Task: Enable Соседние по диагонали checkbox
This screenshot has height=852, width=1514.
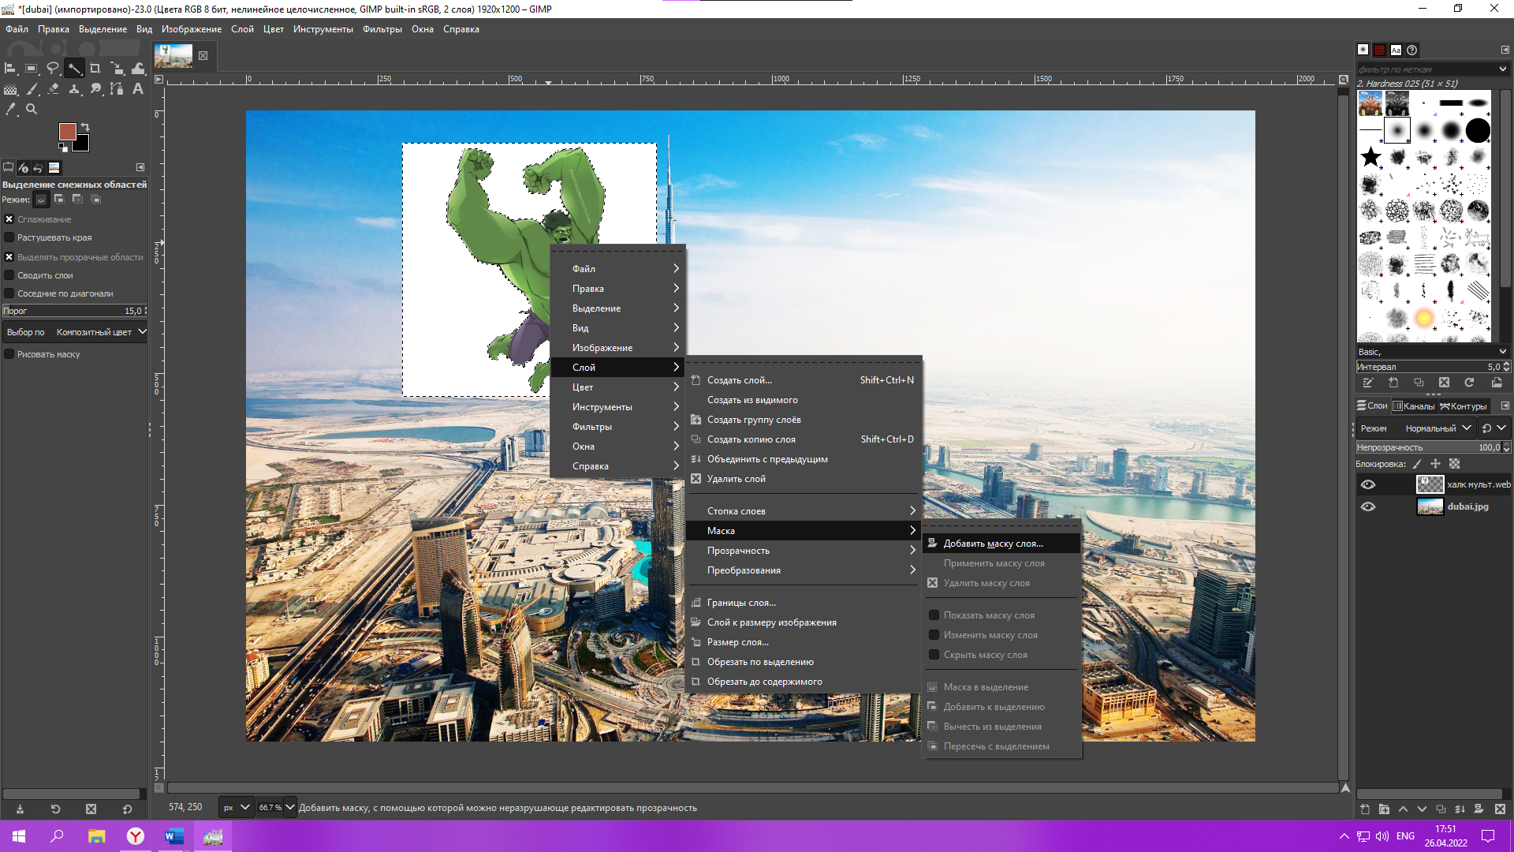Action: point(9,293)
